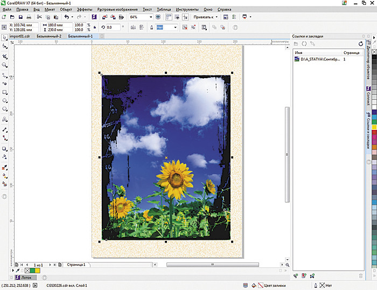Select the Rectangle tool in the toolbox
The image size is (377, 290).
point(4,92)
